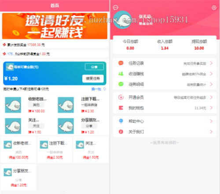
Task: Click the 分享 button on the blue card
Action: (x=94, y=67)
